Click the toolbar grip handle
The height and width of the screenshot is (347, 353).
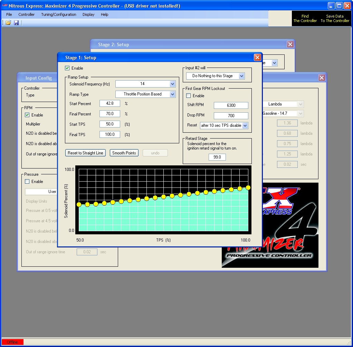[x=3, y=23]
